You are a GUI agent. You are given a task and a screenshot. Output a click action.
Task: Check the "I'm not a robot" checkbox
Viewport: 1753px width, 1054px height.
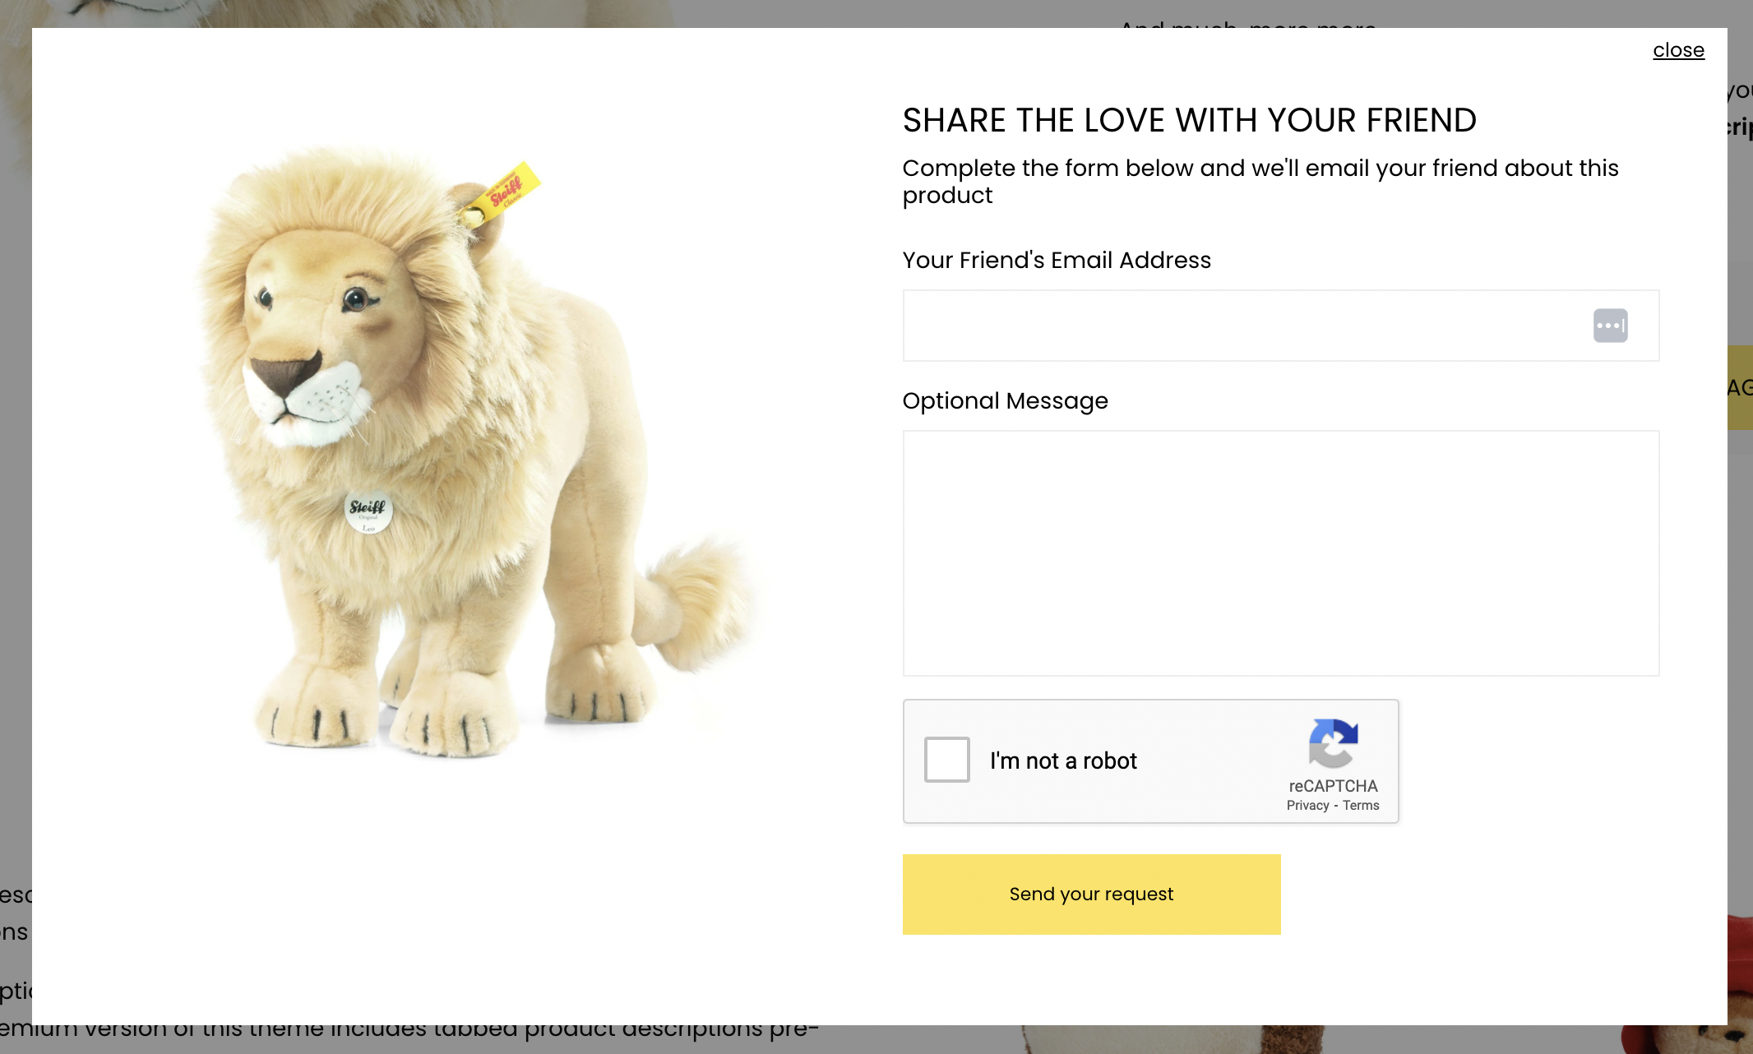click(947, 760)
